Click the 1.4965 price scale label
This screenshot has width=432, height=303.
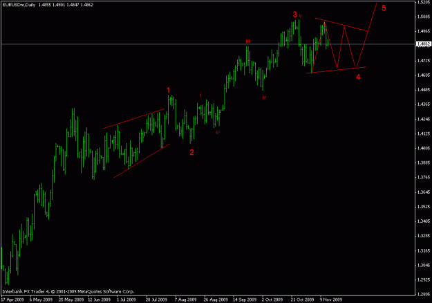coord(424,31)
